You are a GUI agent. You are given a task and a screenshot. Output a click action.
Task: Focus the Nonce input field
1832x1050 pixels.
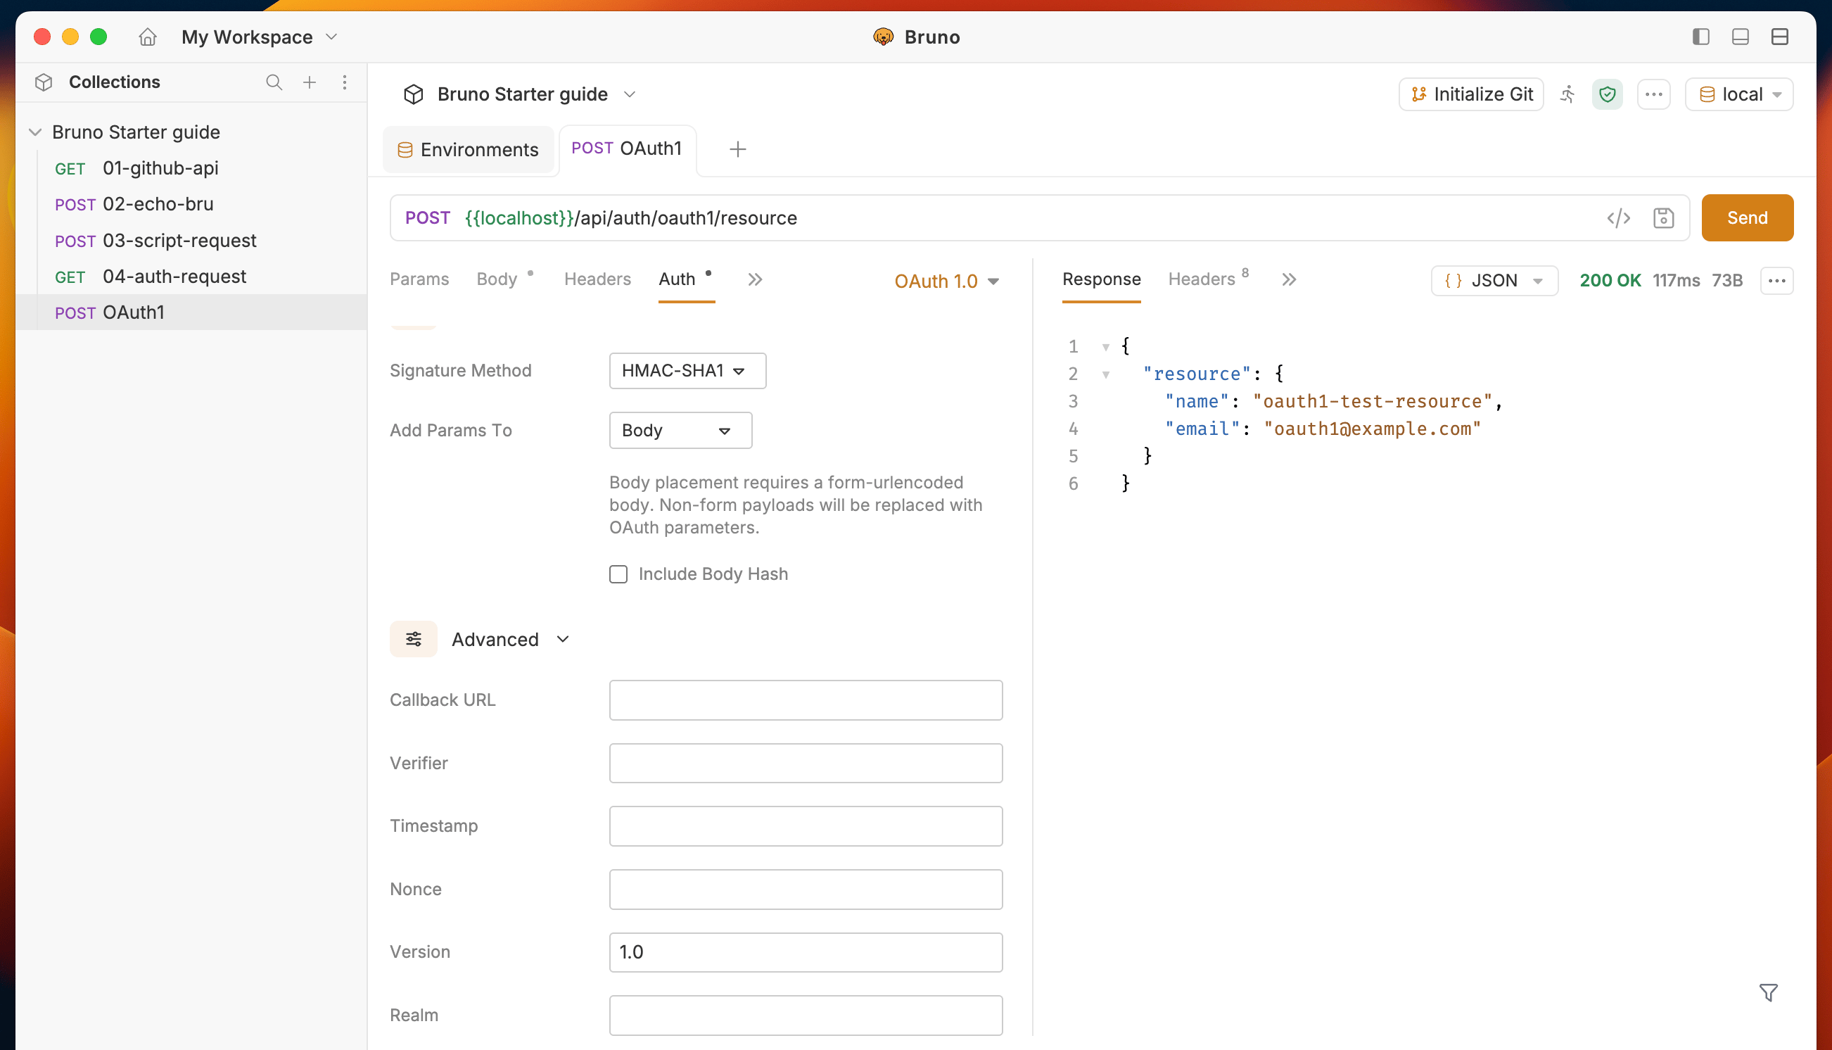(806, 889)
